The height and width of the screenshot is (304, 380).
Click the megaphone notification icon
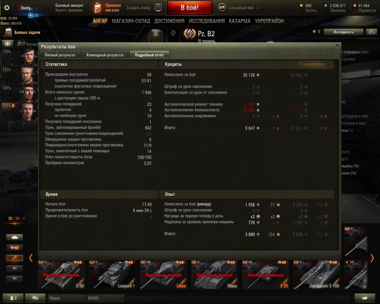click(x=365, y=298)
